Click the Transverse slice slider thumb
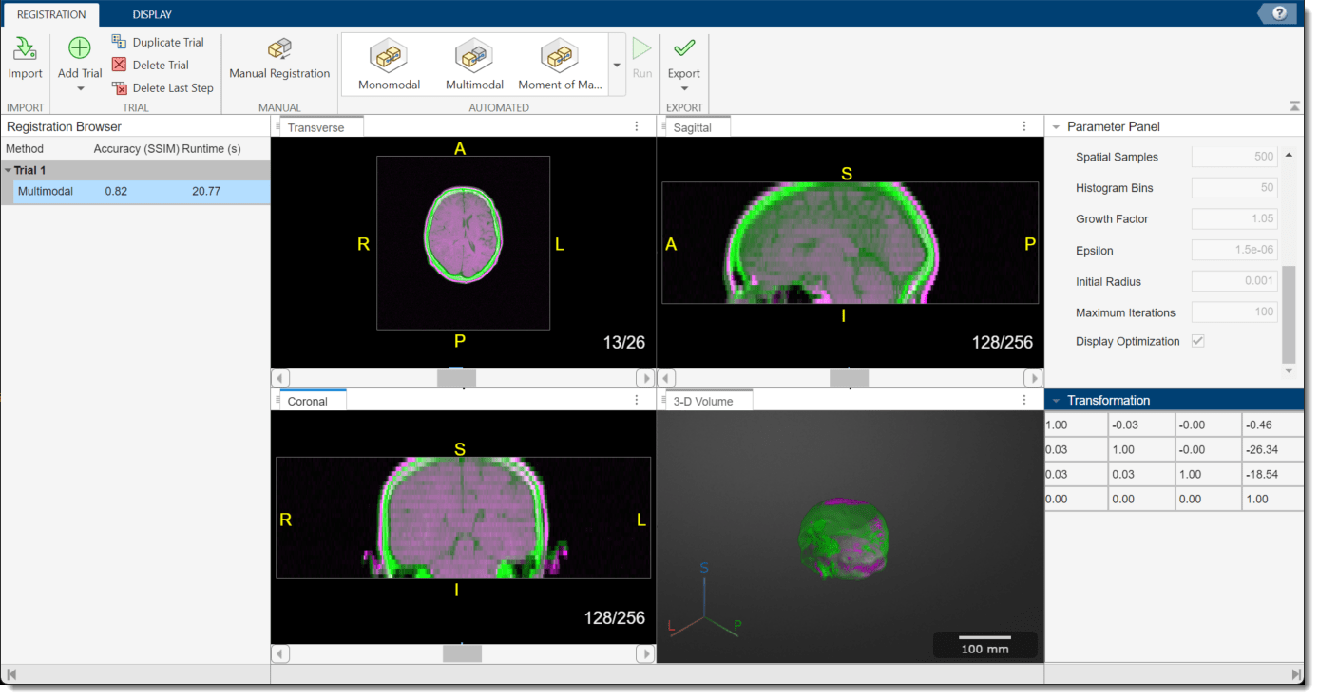This screenshot has width=1319, height=699. tap(456, 378)
